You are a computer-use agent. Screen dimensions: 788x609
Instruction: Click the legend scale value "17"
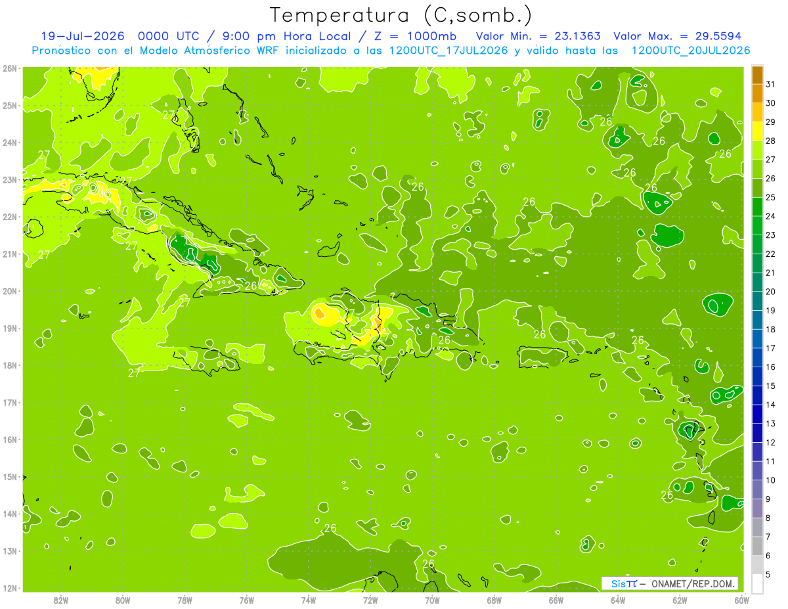770,348
